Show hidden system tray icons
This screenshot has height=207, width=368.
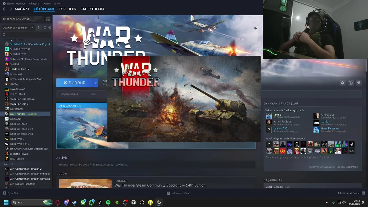tap(327, 202)
